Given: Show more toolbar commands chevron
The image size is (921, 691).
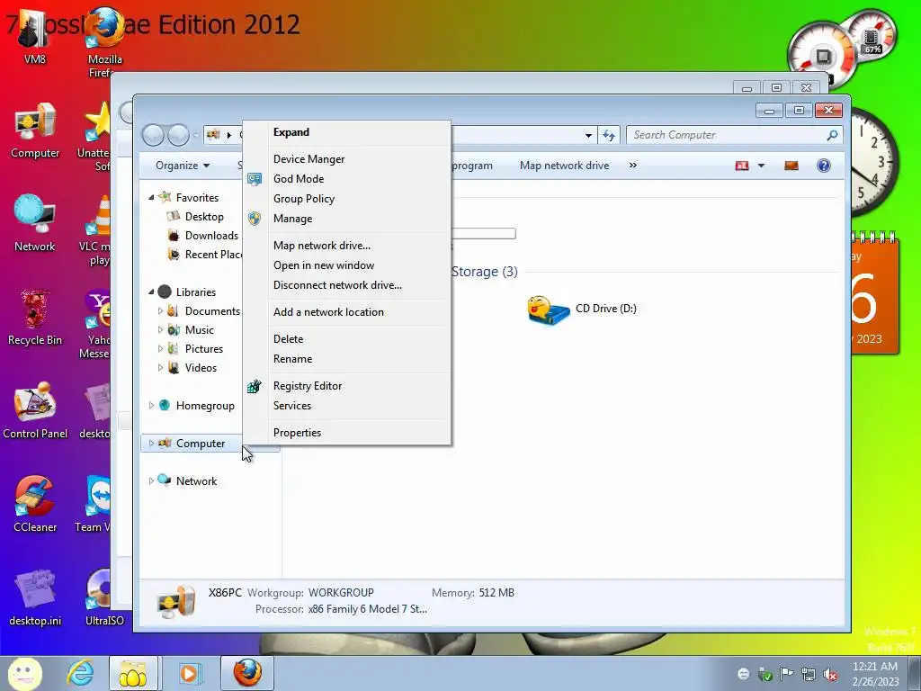Looking at the screenshot, I should 632,166.
